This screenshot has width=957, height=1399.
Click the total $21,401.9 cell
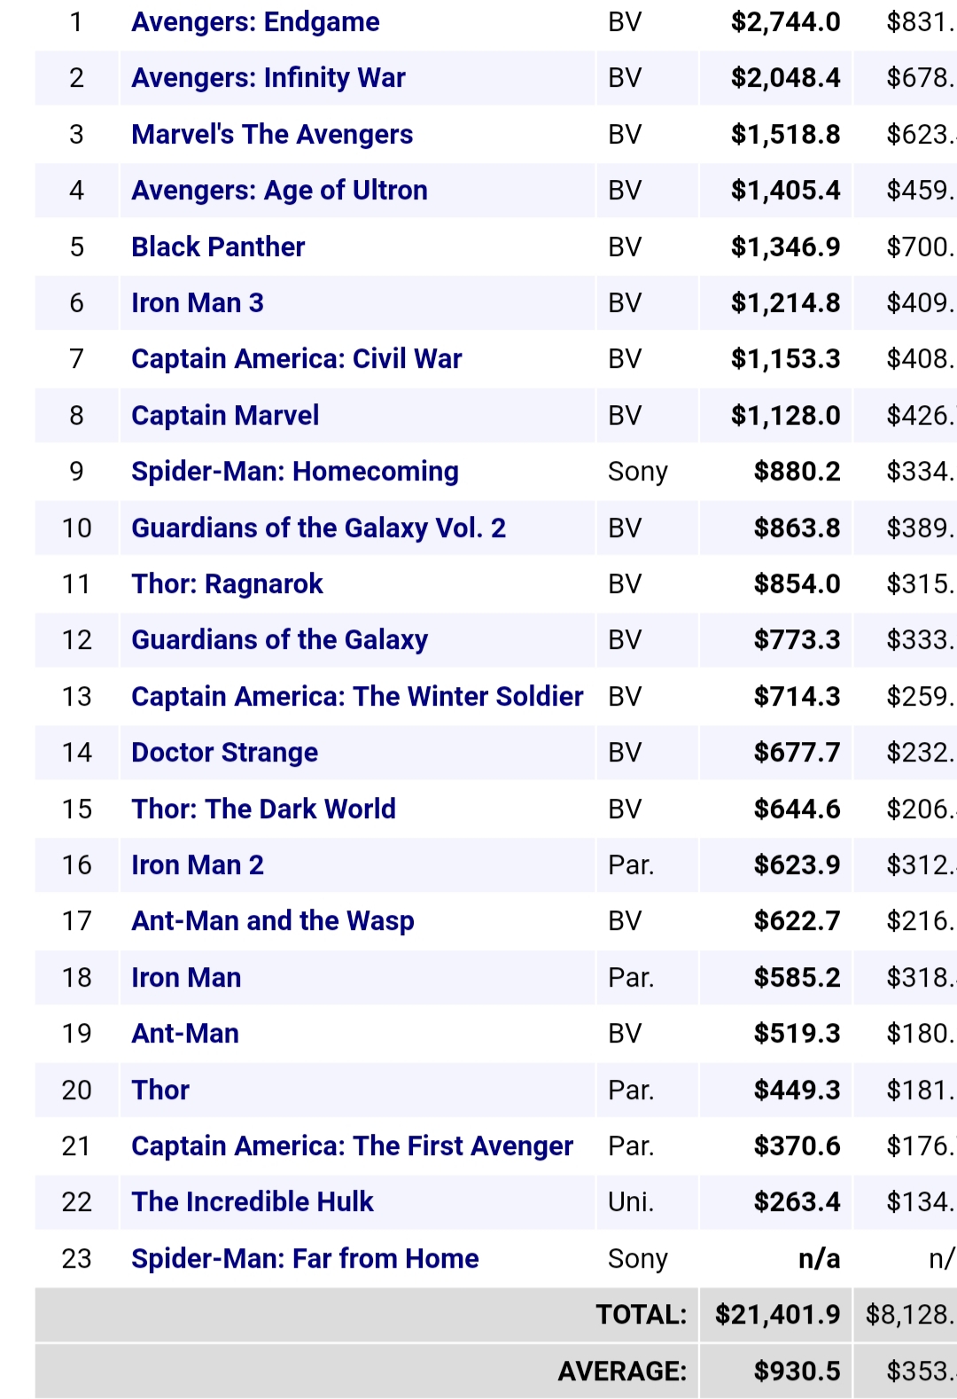click(777, 1315)
